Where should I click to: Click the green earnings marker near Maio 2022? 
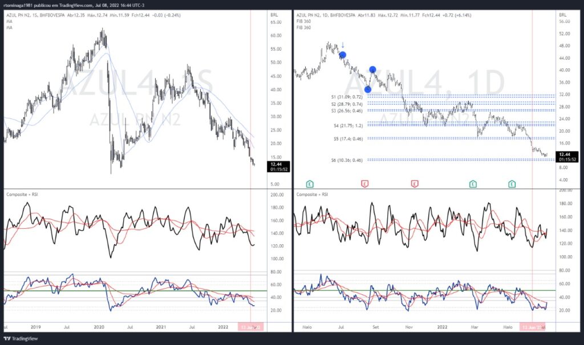tap(512, 184)
